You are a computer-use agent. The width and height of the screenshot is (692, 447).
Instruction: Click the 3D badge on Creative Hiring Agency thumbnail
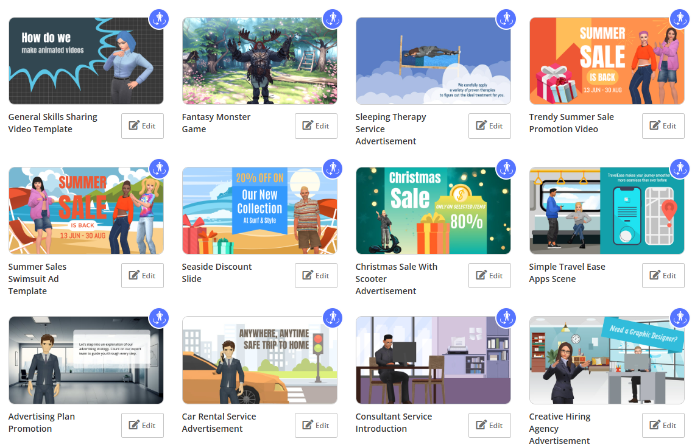tap(679, 318)
